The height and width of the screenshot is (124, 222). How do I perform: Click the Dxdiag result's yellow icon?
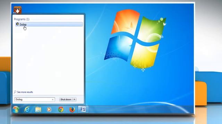click(x=17, y=24)
